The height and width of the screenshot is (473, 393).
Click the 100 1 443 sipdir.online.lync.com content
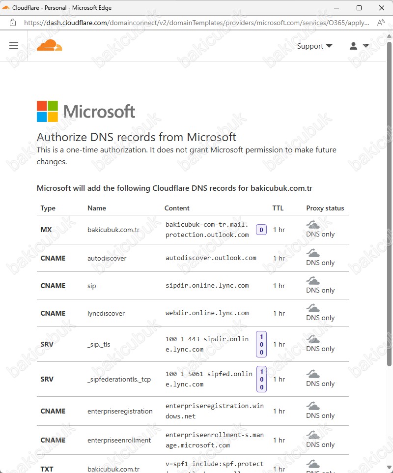click(x=207, y=344)
